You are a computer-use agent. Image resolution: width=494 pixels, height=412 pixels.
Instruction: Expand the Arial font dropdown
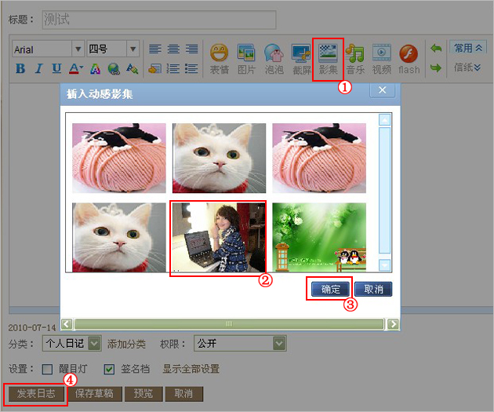78,49
